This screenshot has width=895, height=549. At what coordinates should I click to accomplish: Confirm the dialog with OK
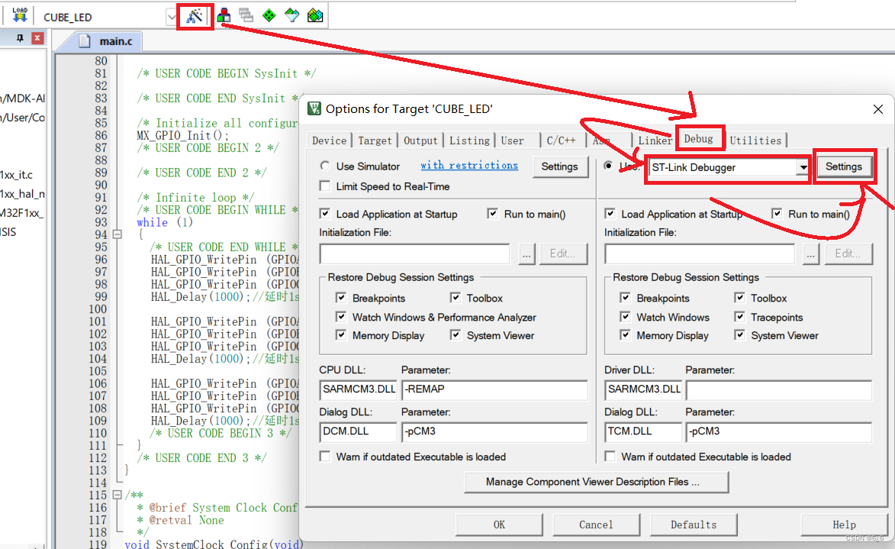click(x=500, y=525)
